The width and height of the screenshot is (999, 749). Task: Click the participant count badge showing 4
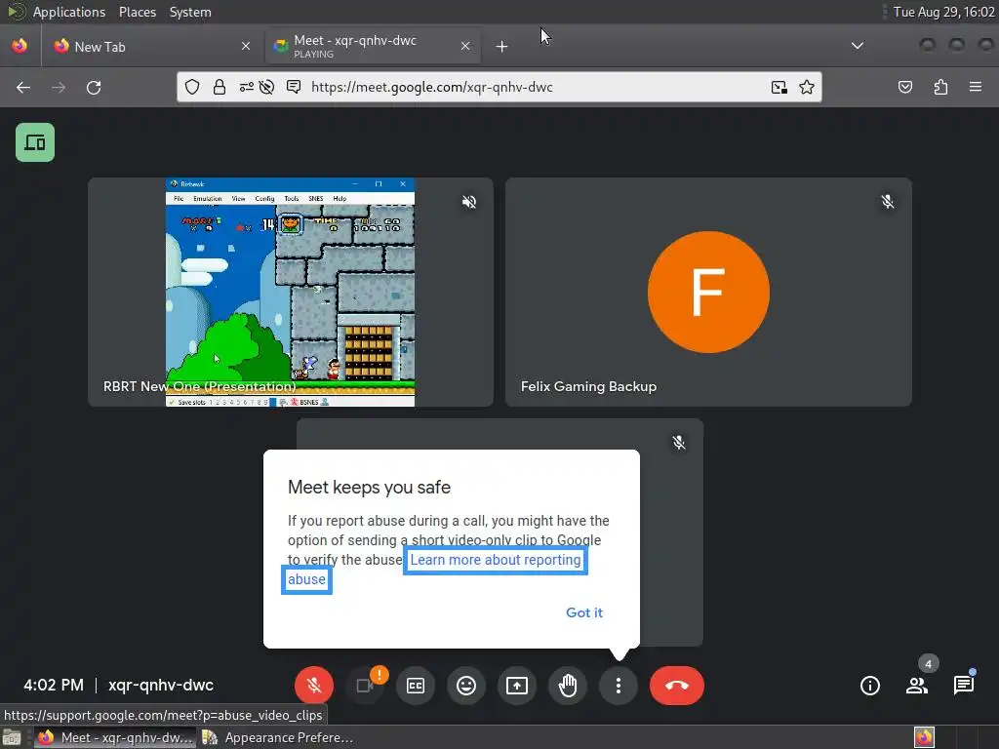tap(929, 664)
